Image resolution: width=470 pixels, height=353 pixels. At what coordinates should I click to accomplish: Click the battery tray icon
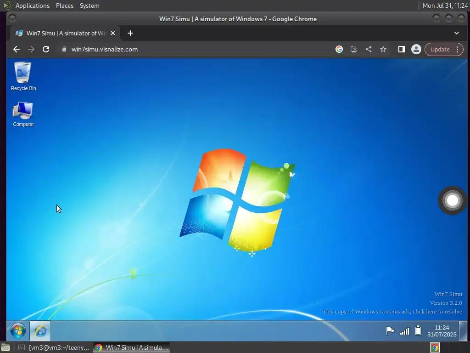pyautogui.click(x=418, y=330)
